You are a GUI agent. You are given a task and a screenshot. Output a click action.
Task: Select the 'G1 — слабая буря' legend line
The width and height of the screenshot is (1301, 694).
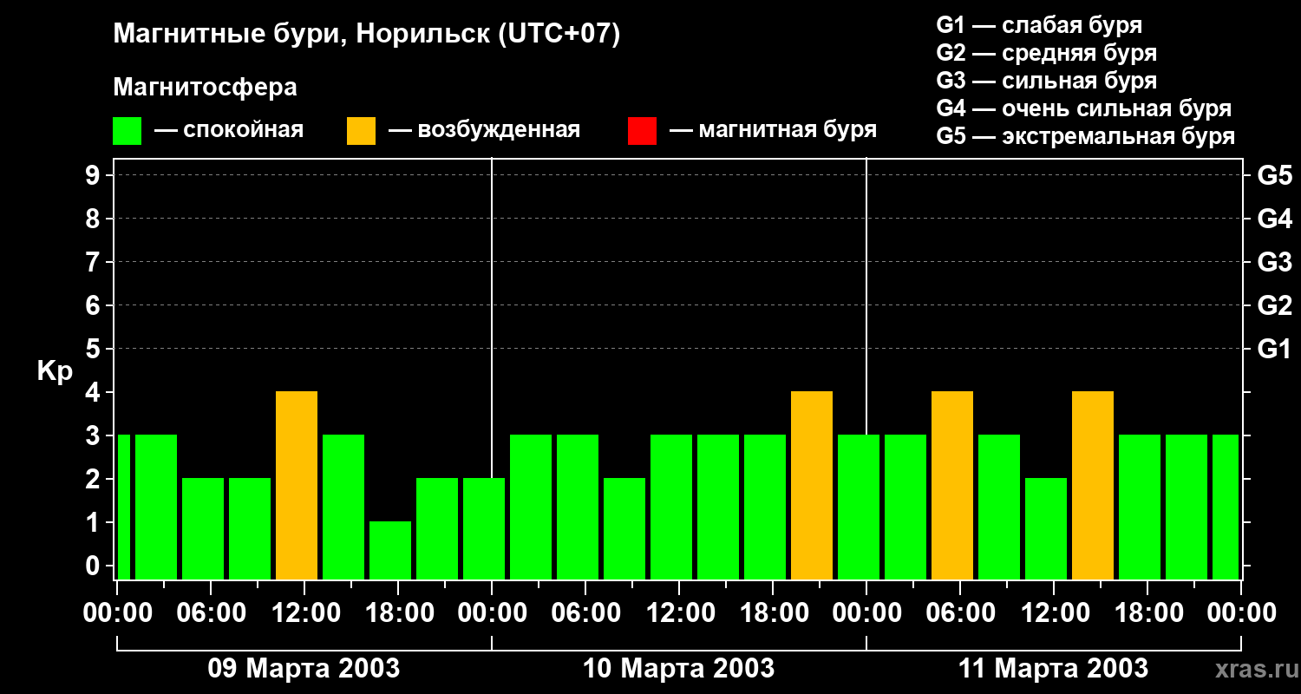tap(1039, 25)
